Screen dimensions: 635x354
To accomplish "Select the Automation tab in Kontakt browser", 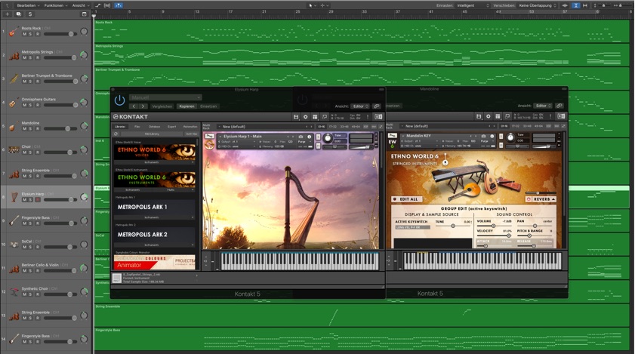I will point(190,127).
